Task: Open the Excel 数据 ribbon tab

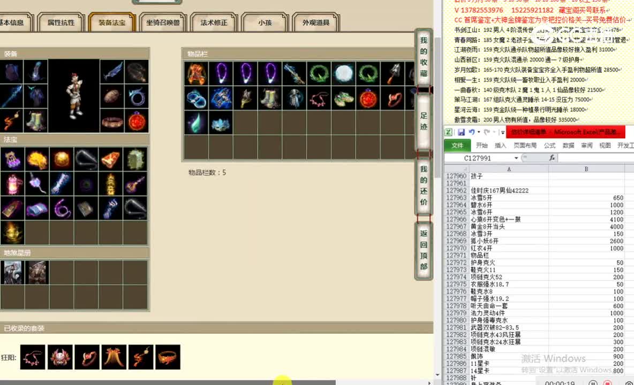Action: [x=568, y=145]
